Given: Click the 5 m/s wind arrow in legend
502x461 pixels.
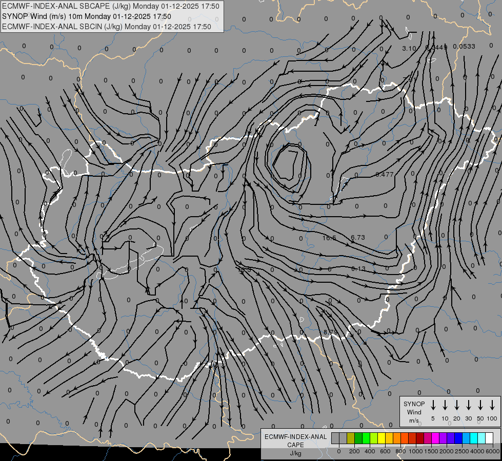Looking at the screenshot, I should [433, 405].
